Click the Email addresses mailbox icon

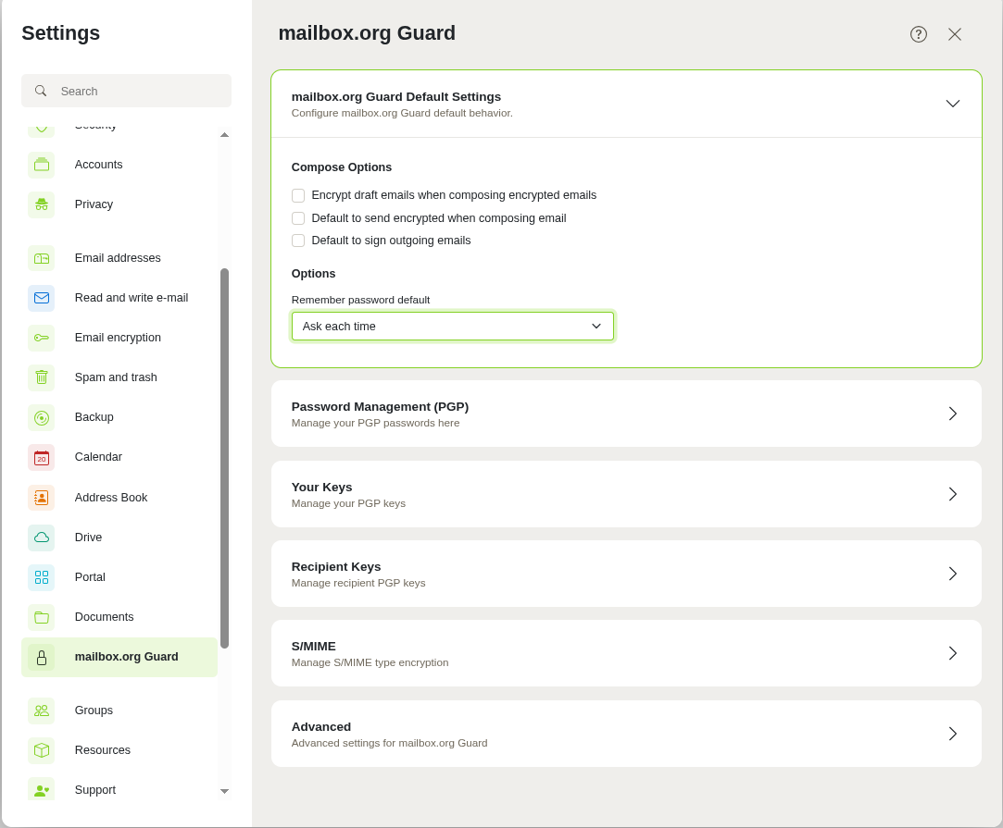[42, 258]
